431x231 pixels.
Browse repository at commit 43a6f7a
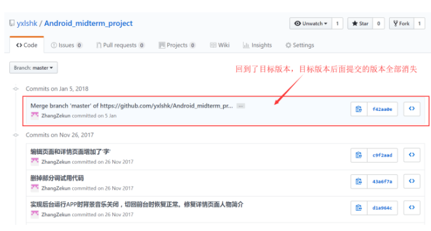tap(412, 181)
